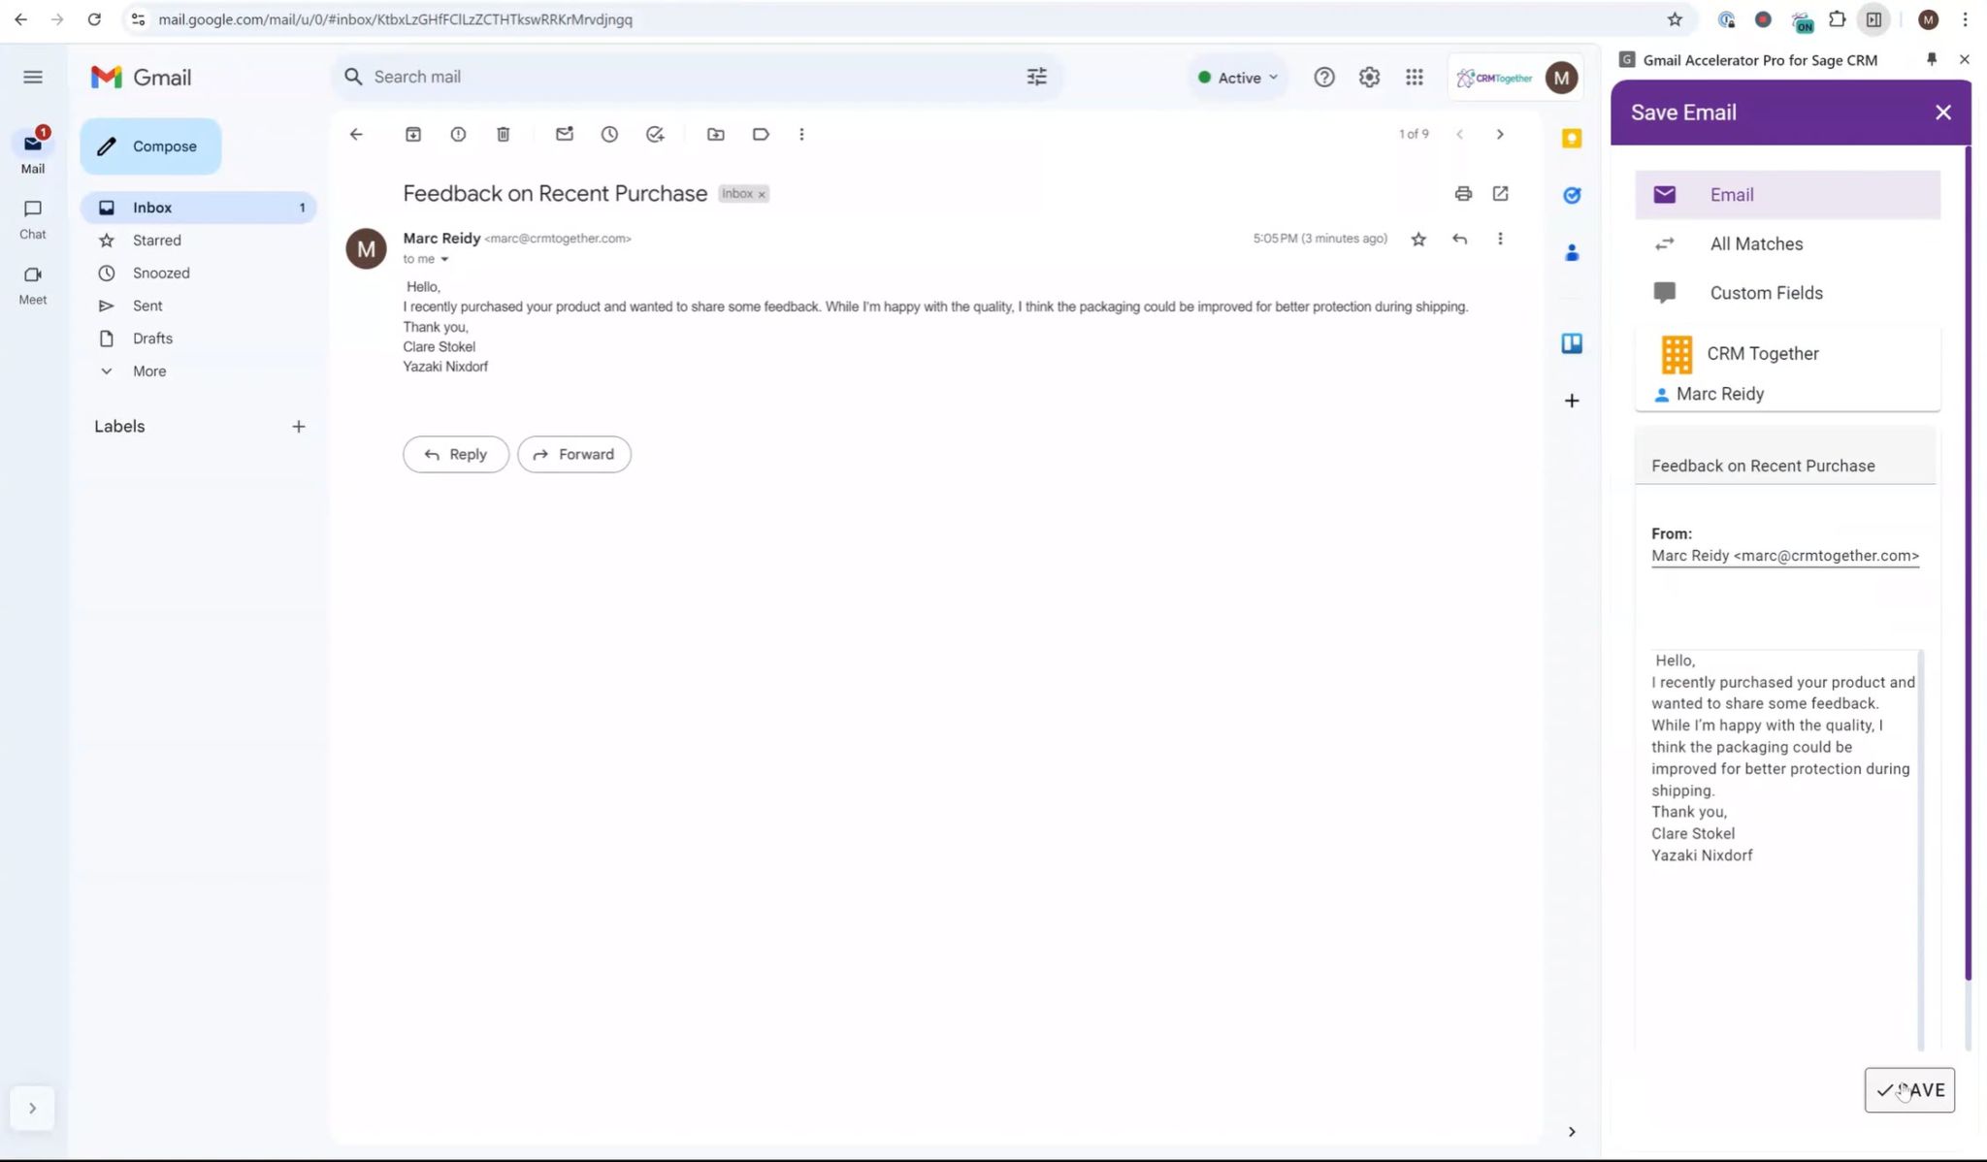Select the Starred folder in sidebar
1987x1162 pixels.
click(156, 240)
